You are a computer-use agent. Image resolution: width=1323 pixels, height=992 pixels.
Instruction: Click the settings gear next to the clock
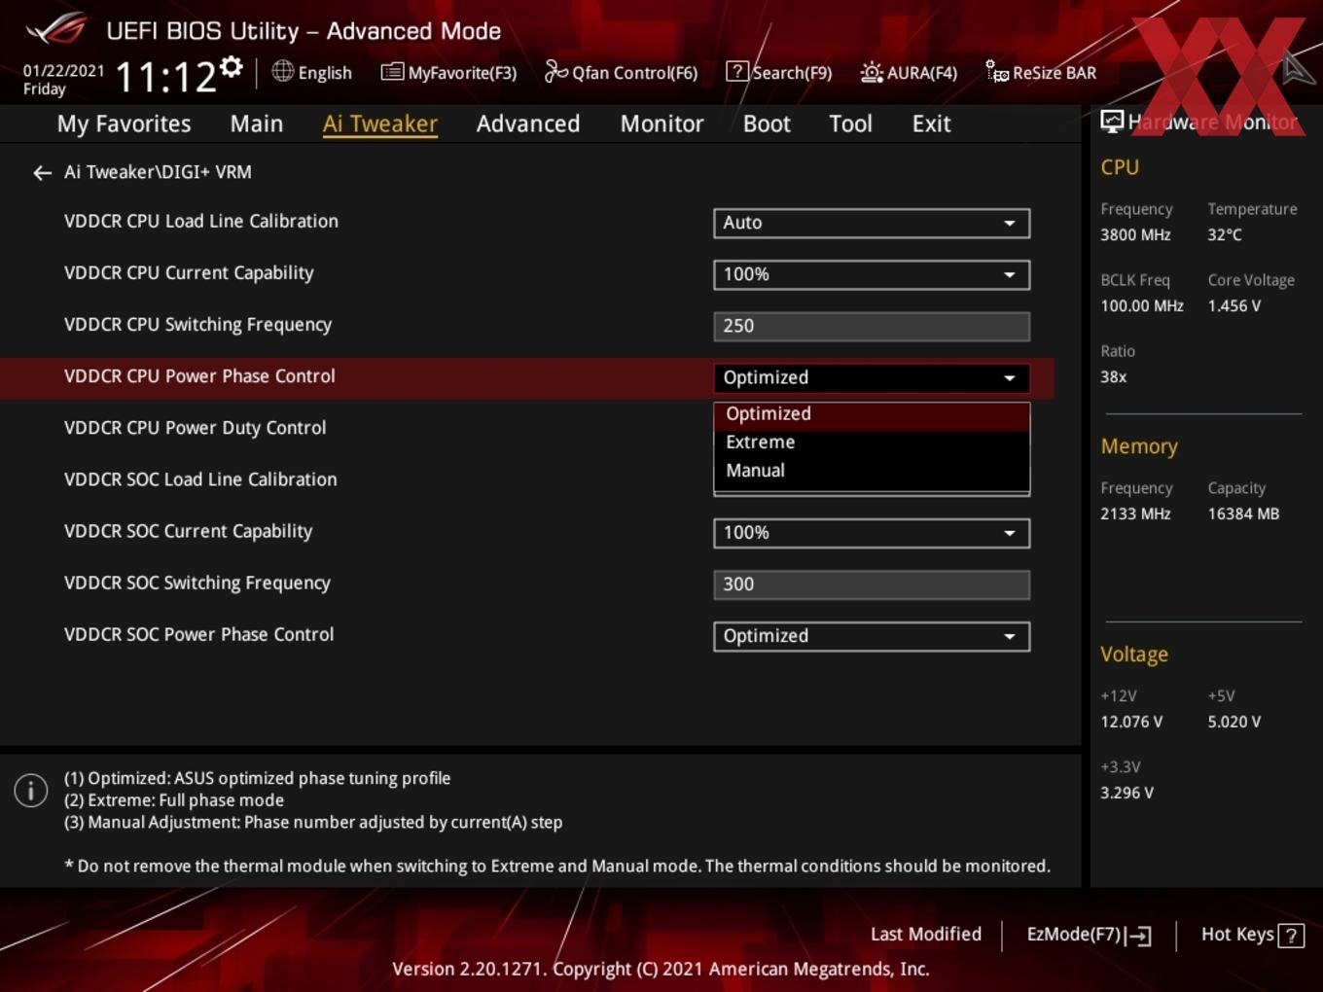[x=232, y=66]
